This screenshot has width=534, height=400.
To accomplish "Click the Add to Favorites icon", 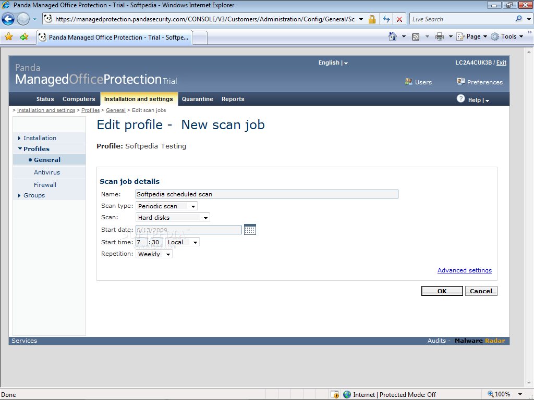I will pyautogui.click(x=24, y=37).
